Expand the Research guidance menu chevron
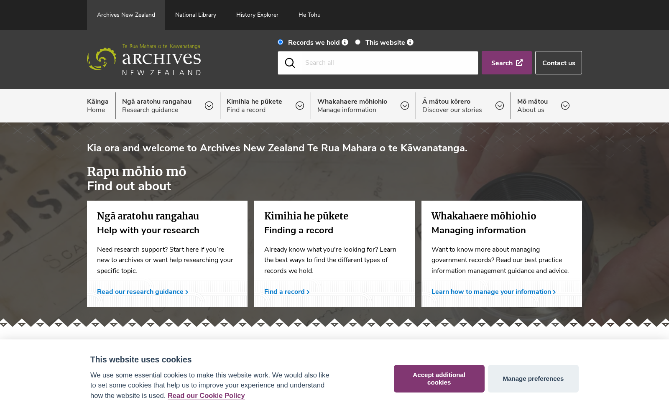Image resolution: width=669 pixels, height=418 pixels. coord(209,106)
